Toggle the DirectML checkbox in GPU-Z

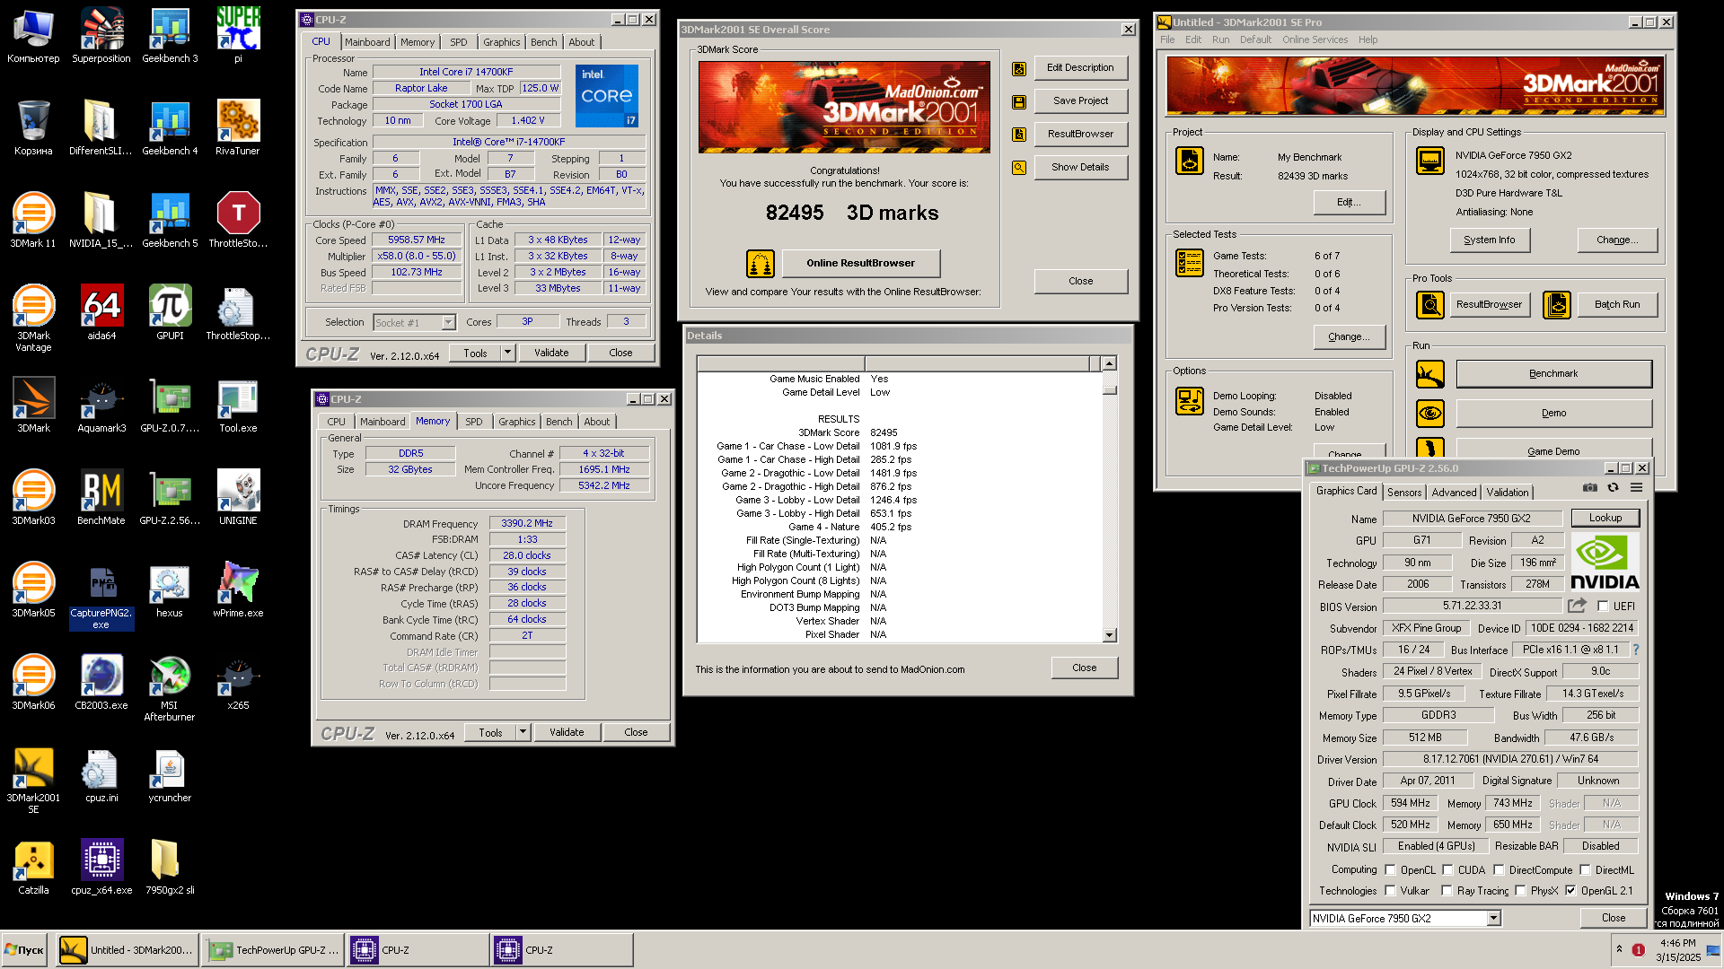1586,869
